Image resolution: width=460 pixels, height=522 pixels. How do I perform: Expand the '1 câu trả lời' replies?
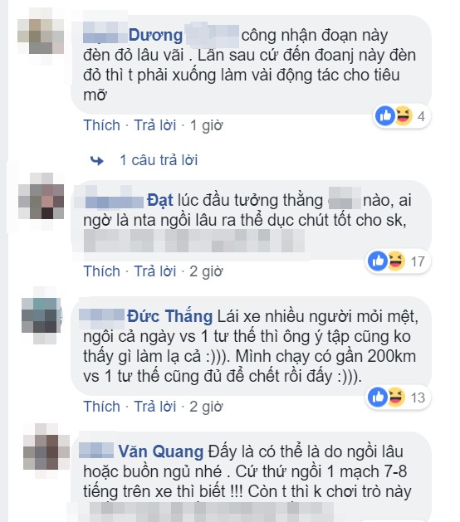(x=159, y=160)
